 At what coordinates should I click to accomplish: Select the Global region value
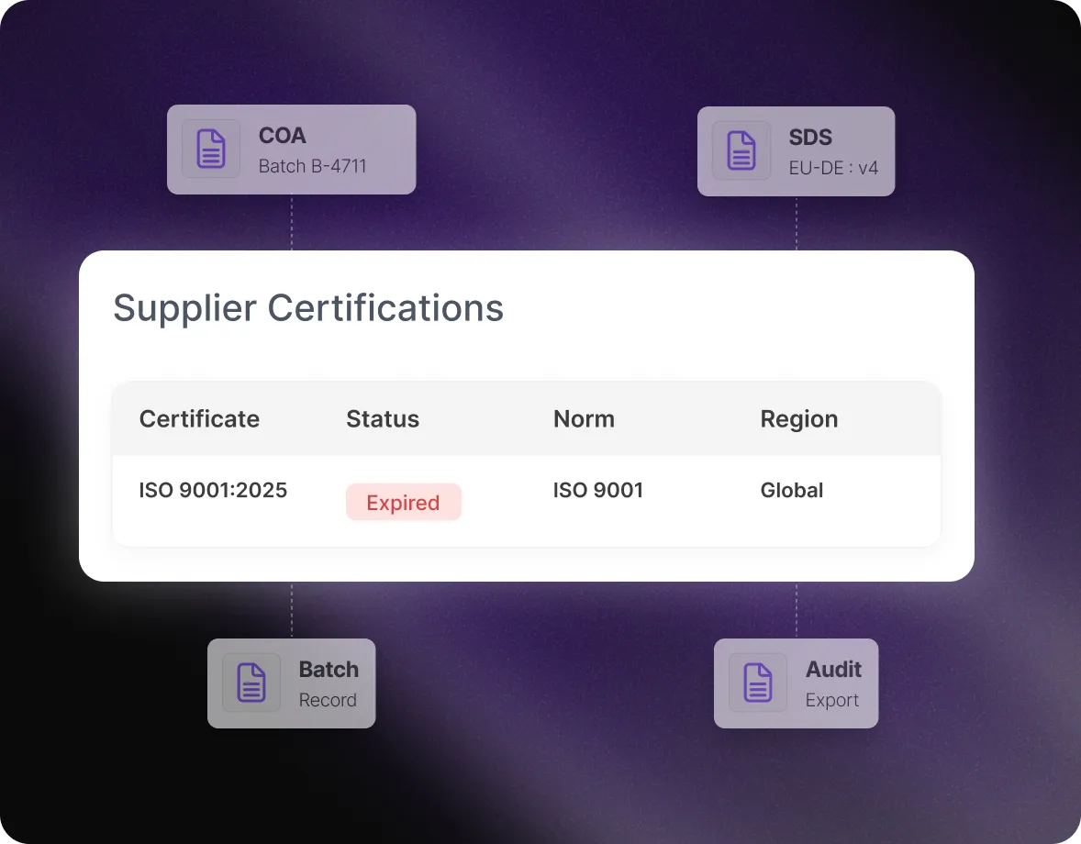click(x=791, y=490)
